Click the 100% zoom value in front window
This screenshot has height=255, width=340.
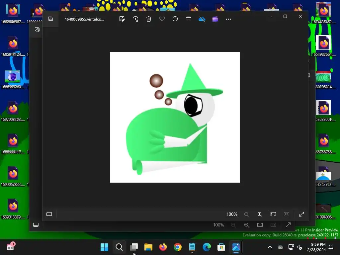point(232,214)
